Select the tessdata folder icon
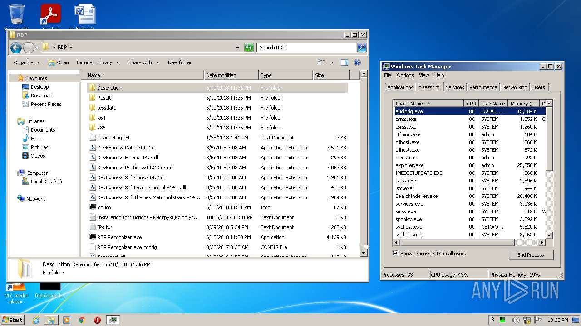 pyautogui.click(x=93, y=108)
